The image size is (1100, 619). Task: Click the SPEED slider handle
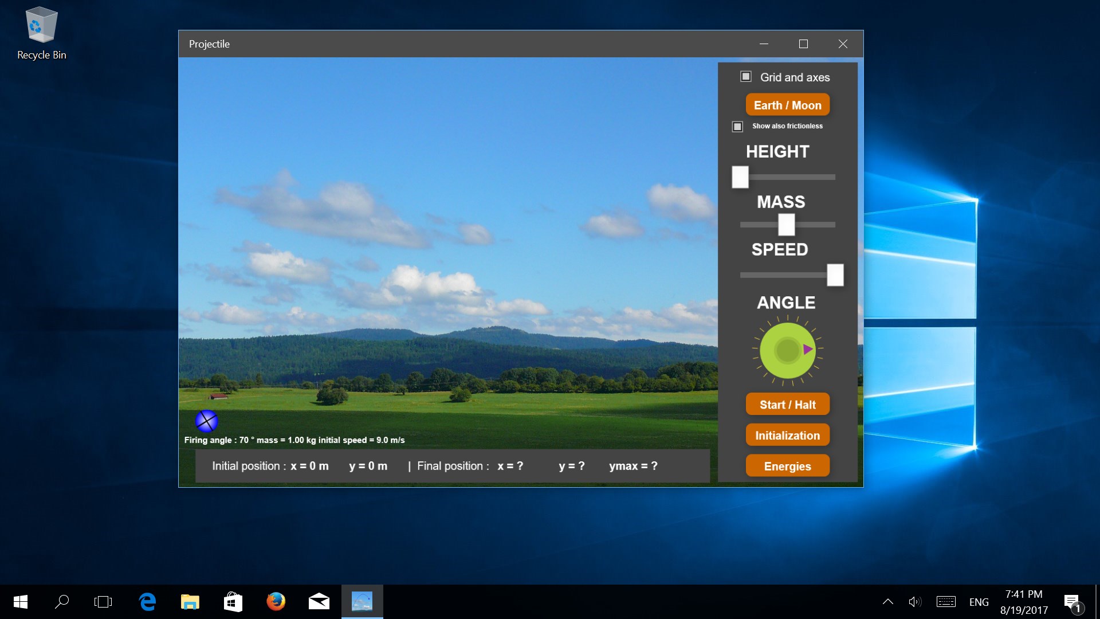click(835, 275)
